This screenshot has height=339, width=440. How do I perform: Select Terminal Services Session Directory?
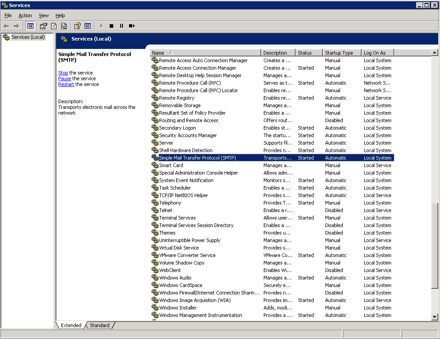pyautogui.click(x=196, y=225)
